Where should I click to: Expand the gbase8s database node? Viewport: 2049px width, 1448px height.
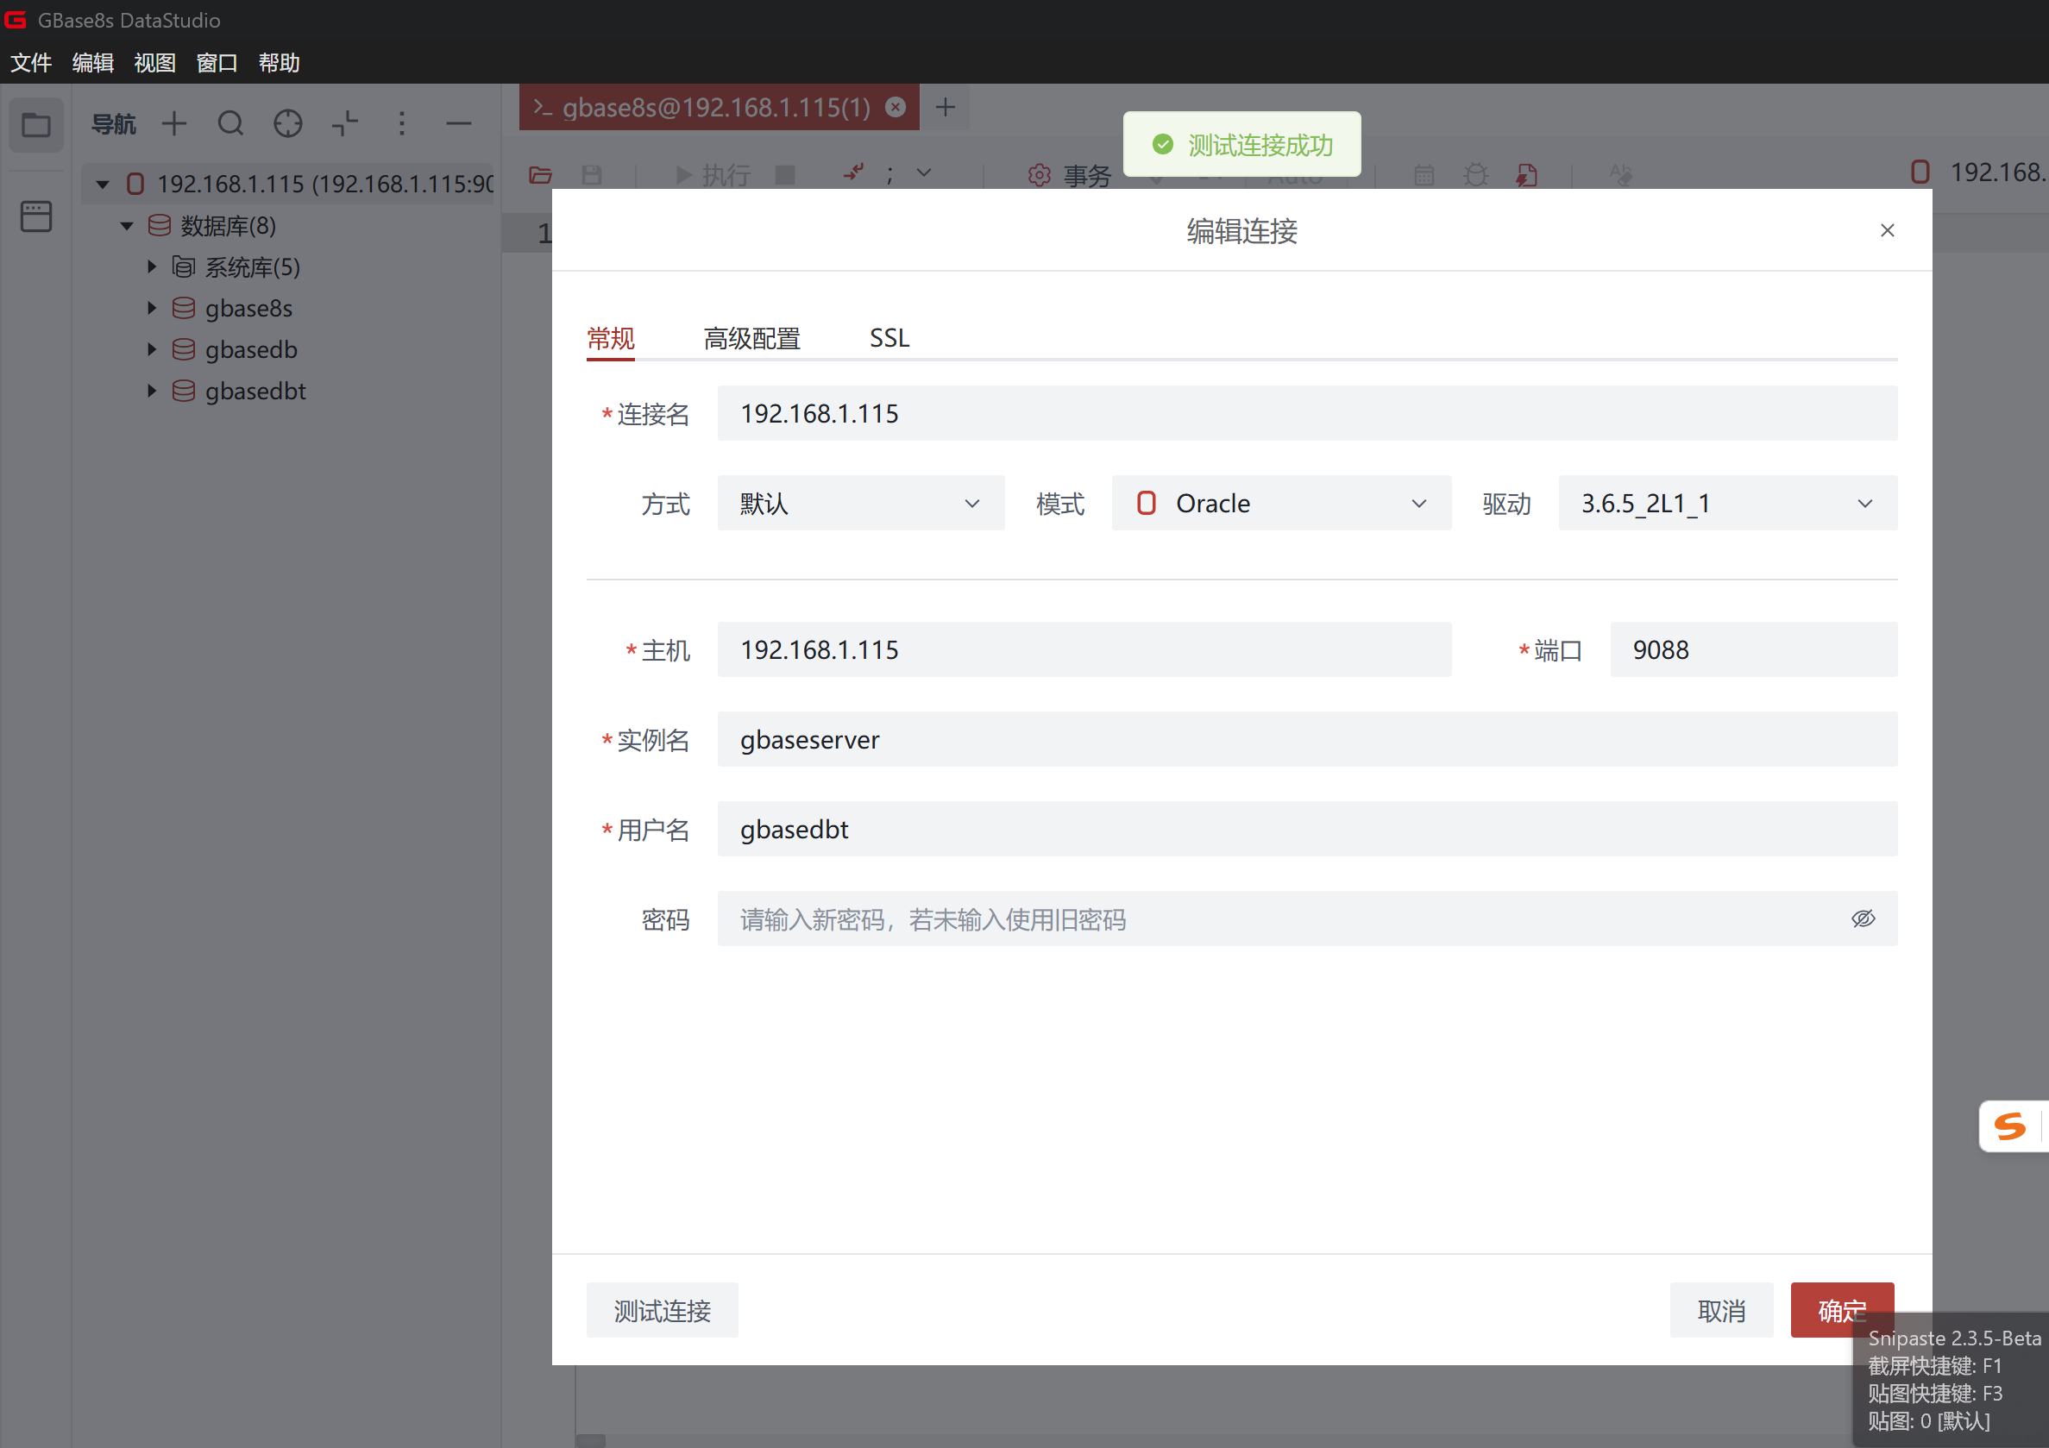152,308
